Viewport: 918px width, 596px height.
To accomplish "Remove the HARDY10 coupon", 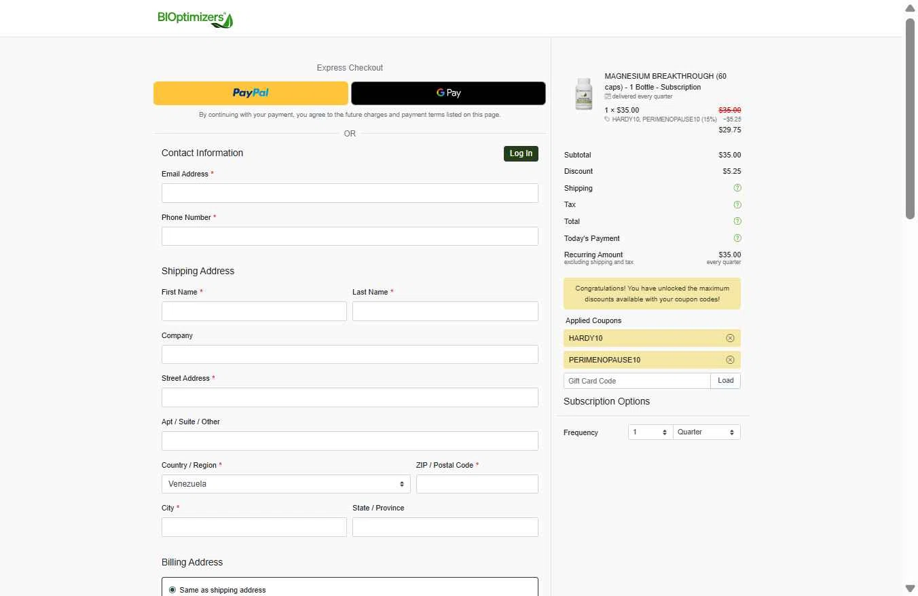I will (730, 338).
